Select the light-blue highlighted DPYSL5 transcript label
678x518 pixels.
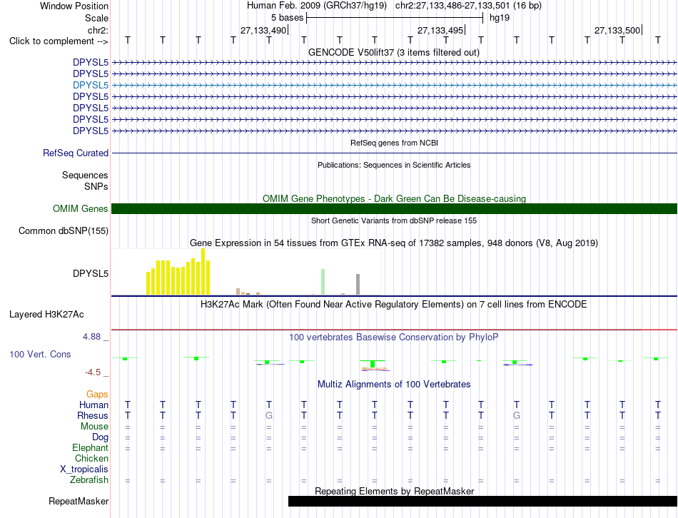click(91, 85)
